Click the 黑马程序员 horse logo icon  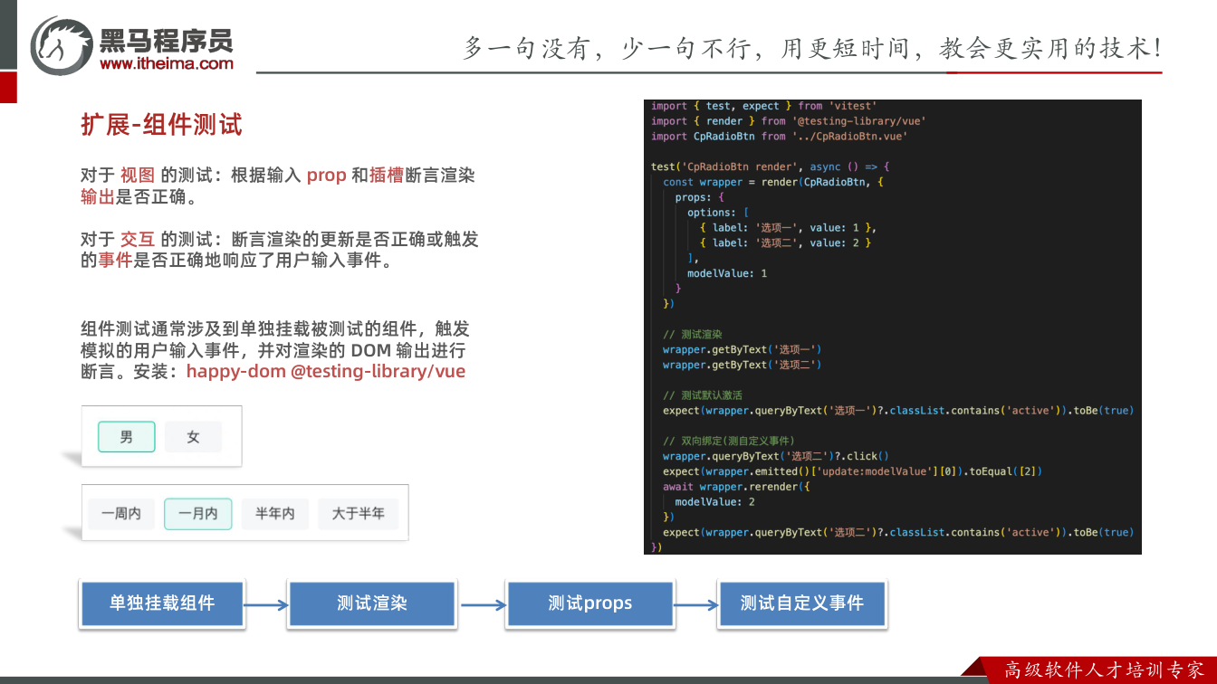click(62, 44)
